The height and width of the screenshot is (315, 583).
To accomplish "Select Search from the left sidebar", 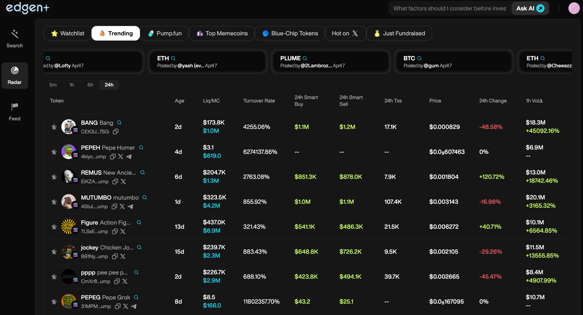I will [x=15, y=38].
